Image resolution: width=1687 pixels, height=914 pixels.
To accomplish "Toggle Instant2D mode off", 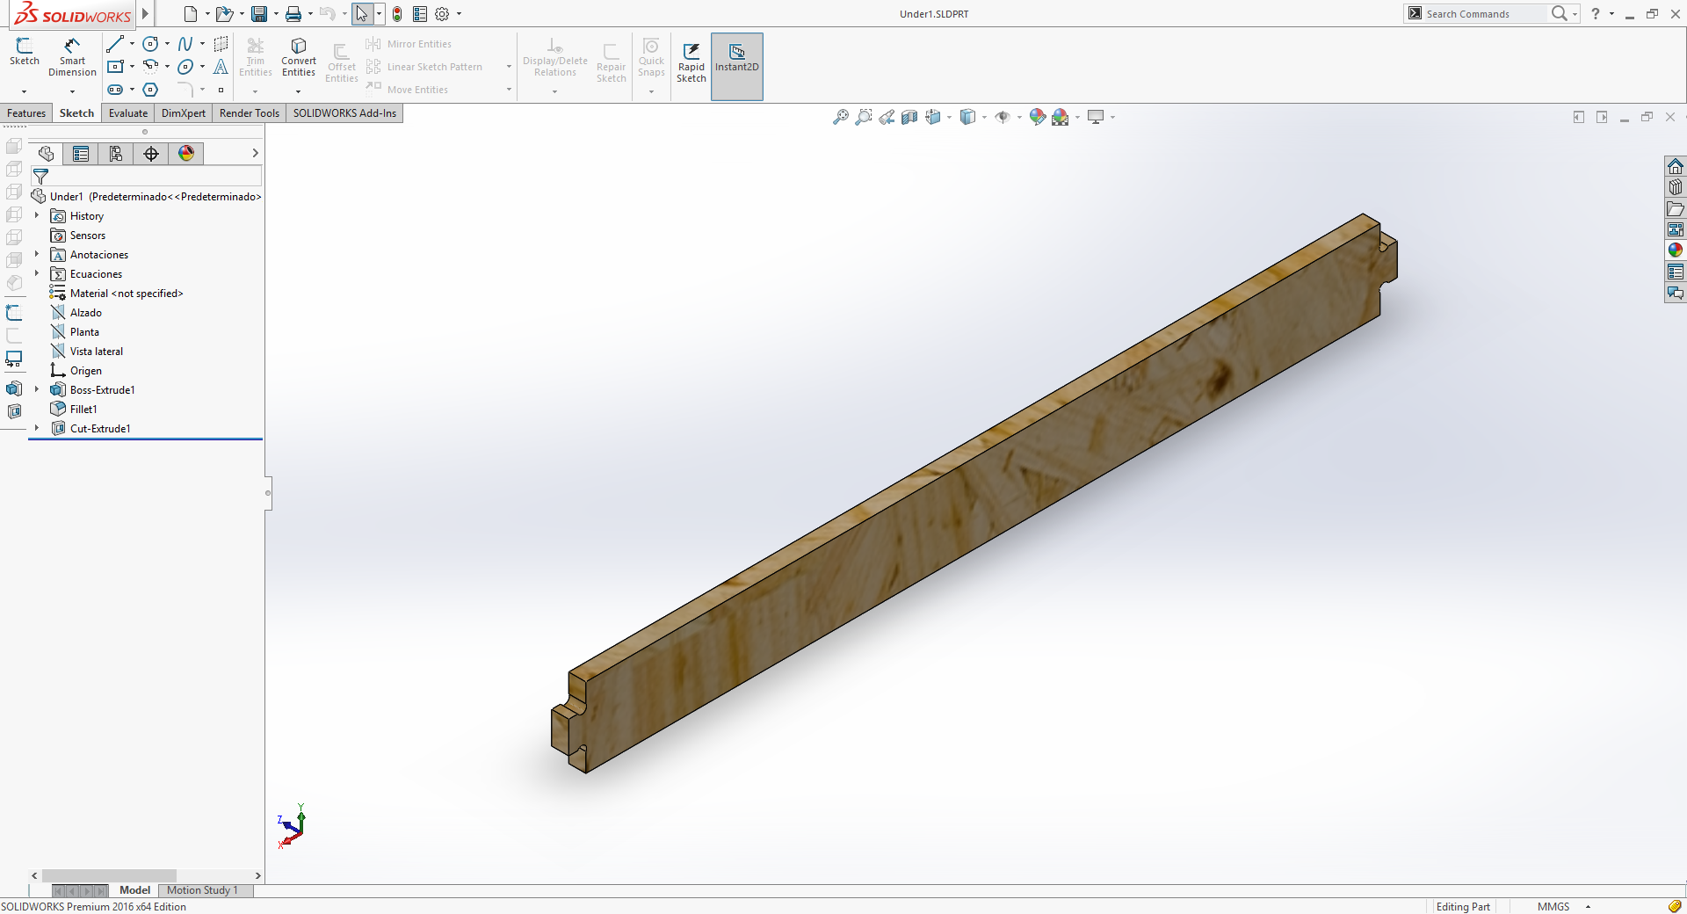I will (x=737, y=66).
